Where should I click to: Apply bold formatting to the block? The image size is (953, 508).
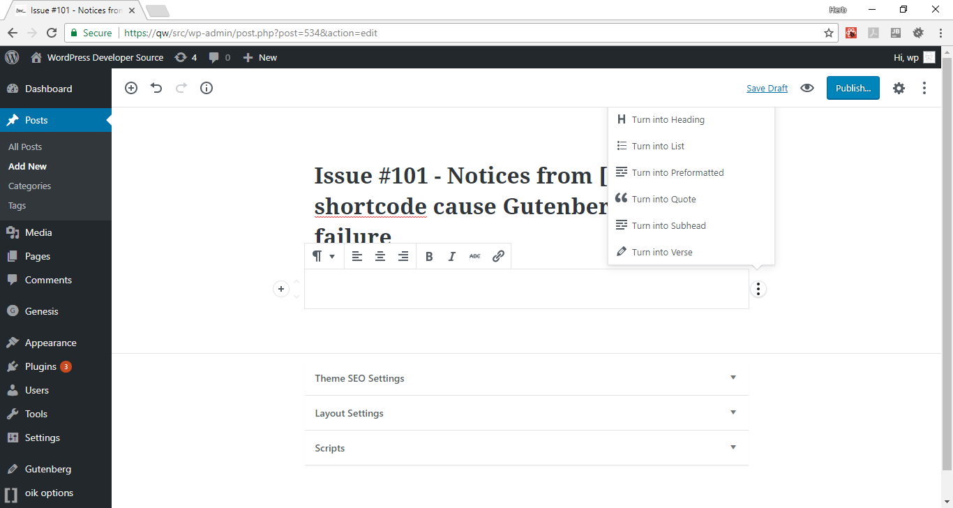(x=428, y=255)
